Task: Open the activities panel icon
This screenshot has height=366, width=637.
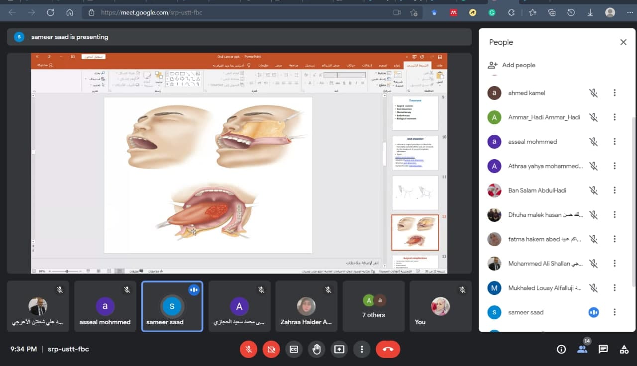Action: coord(624,349)
